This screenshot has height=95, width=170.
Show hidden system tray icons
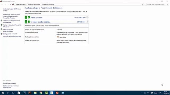(x=141, y=93)
